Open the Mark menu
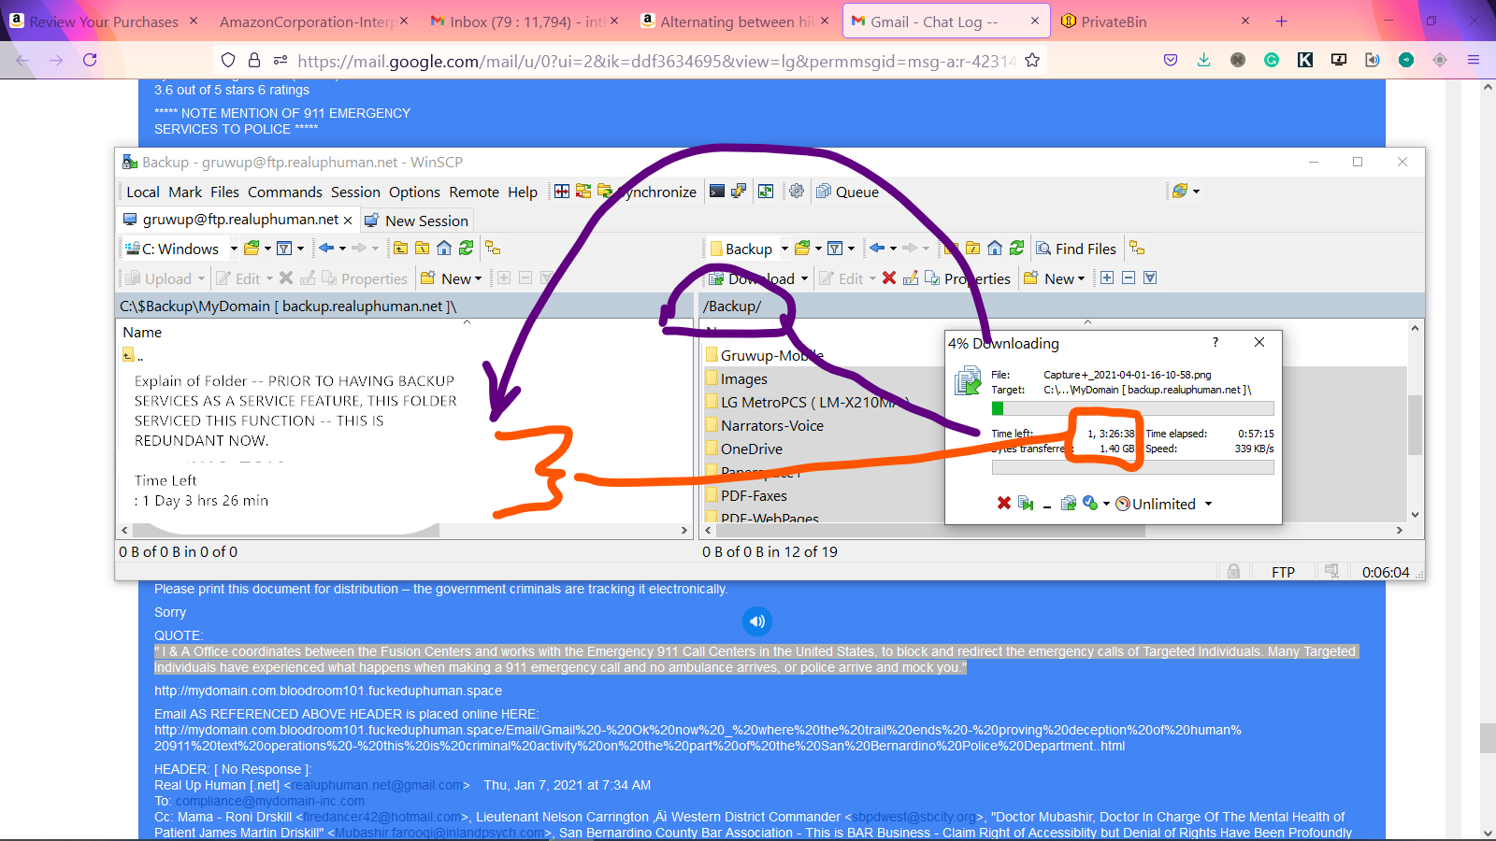 tap(185, 192)
